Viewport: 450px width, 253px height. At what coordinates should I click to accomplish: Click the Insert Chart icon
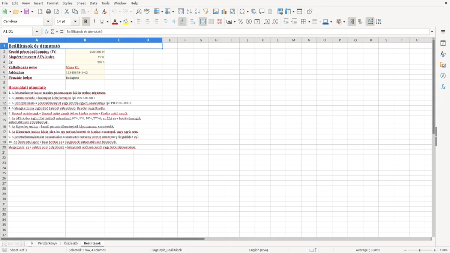224,12
